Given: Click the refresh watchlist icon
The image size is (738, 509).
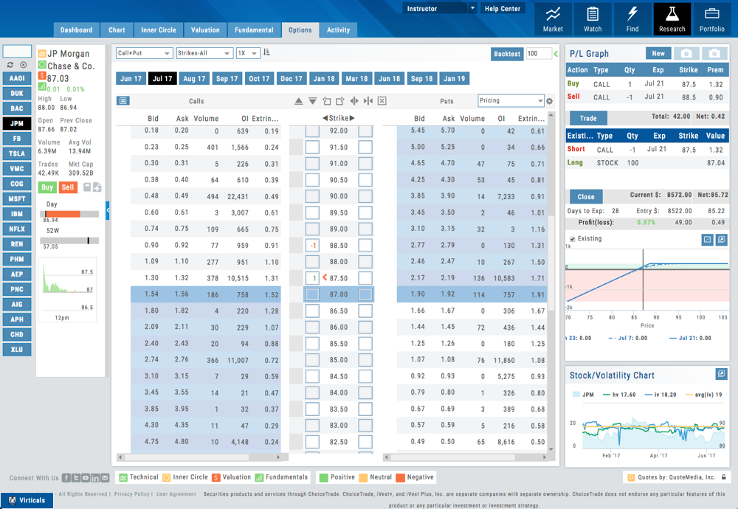Looking at the screenshot, I should 11,65.
